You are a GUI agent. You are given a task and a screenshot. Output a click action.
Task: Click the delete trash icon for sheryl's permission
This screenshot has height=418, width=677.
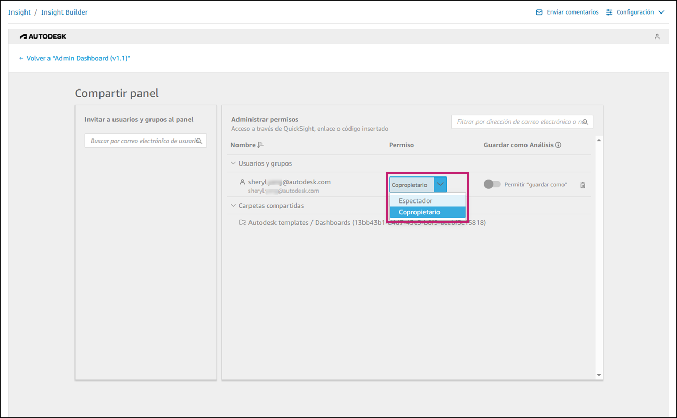(x=583, y=185)
